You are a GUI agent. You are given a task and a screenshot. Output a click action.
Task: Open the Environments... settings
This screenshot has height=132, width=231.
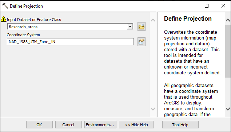click(x=100, y=125)
